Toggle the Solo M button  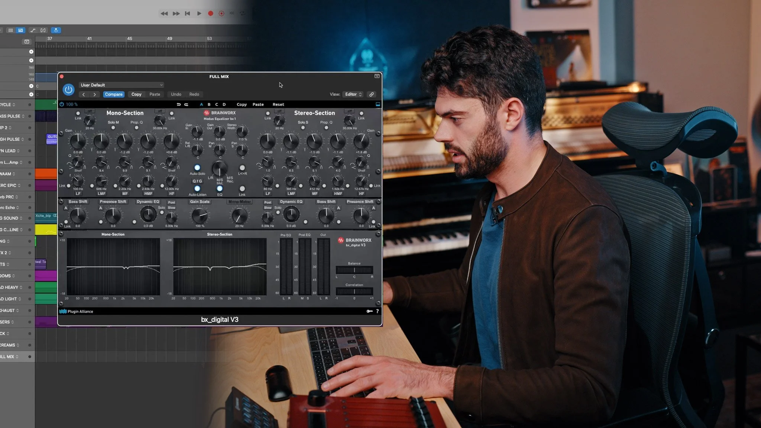pos(113,128)
